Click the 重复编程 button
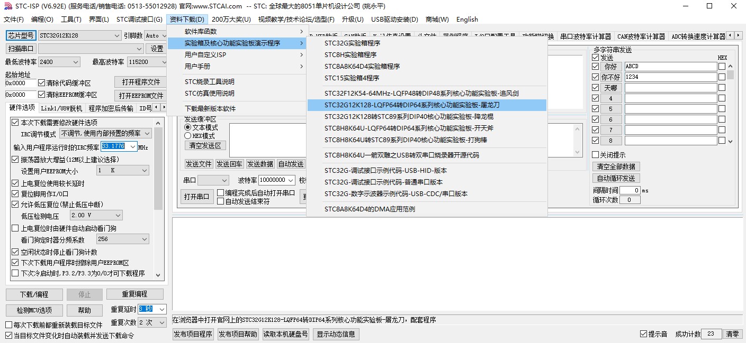Screen dimensions: 746x343 tap(134, 294)
